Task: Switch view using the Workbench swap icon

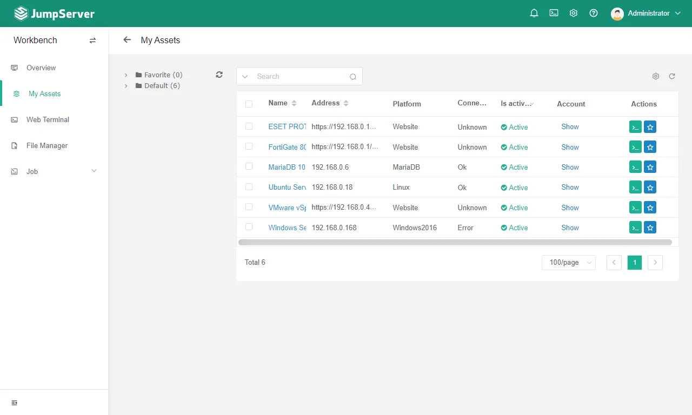Action: click(92, 41)
